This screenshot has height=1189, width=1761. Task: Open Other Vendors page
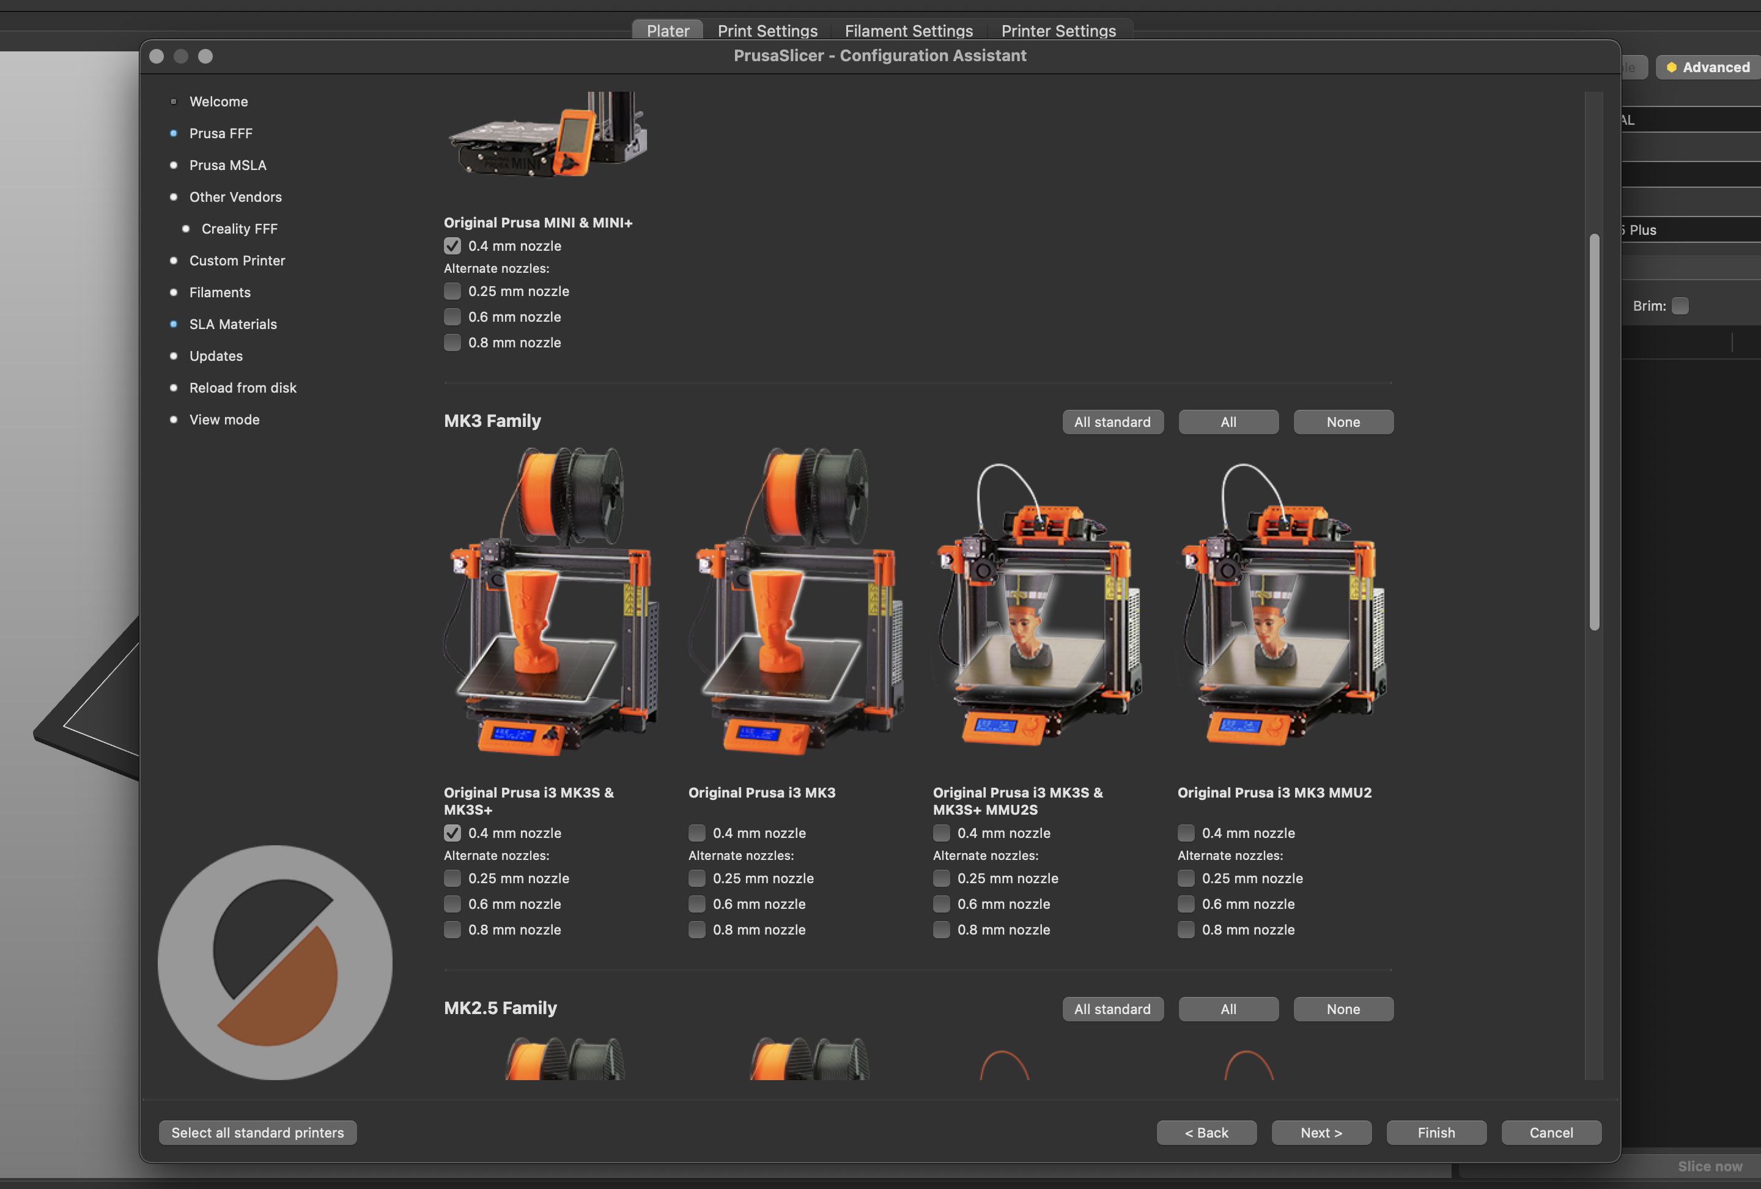click(x=235, y=197)
